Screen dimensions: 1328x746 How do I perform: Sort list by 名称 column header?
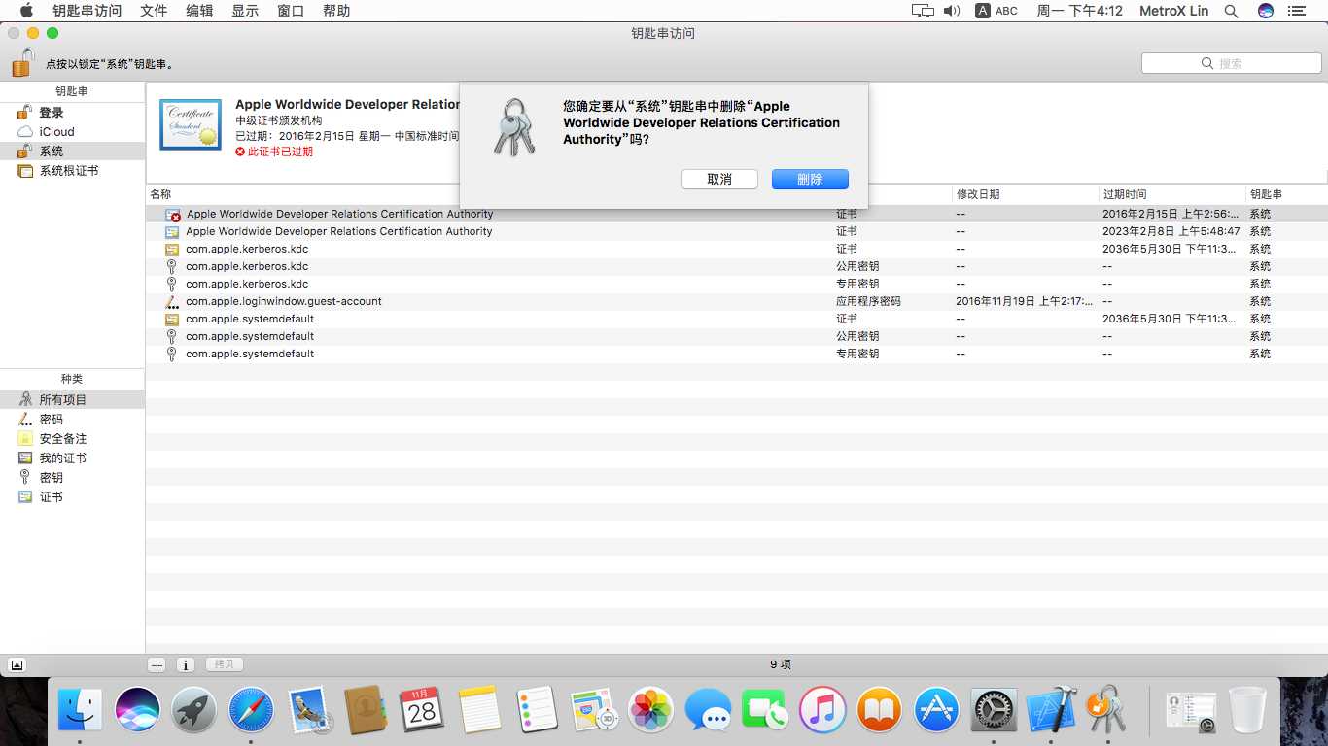pyautogui.click(x=160, y=194)
